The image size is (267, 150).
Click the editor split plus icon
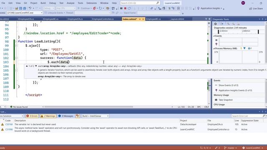(209, 23)
